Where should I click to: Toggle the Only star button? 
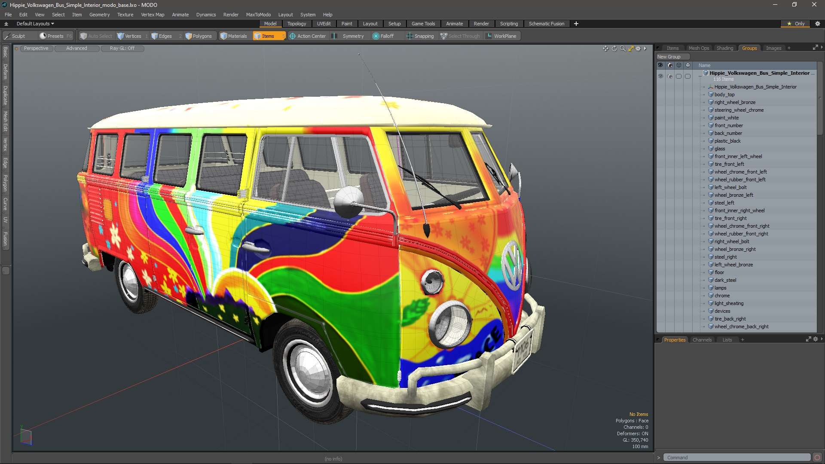pyautogui.click(x=795, y=24)
